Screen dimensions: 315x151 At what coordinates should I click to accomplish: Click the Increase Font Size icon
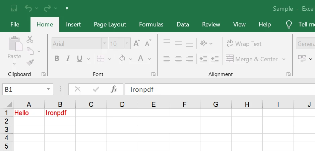136,44
